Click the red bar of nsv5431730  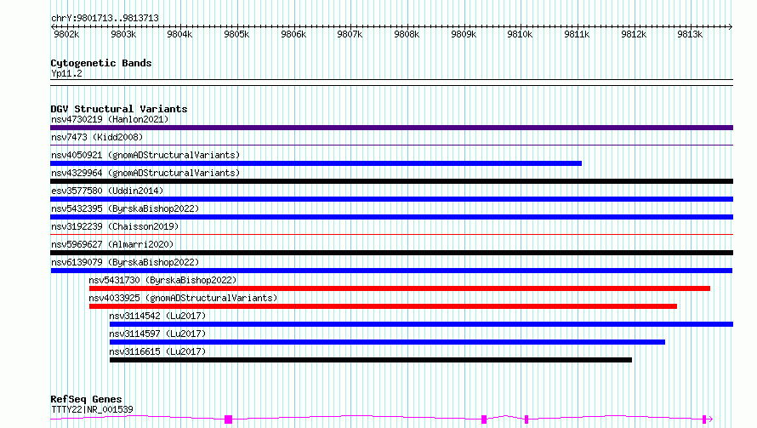[400, 288]
